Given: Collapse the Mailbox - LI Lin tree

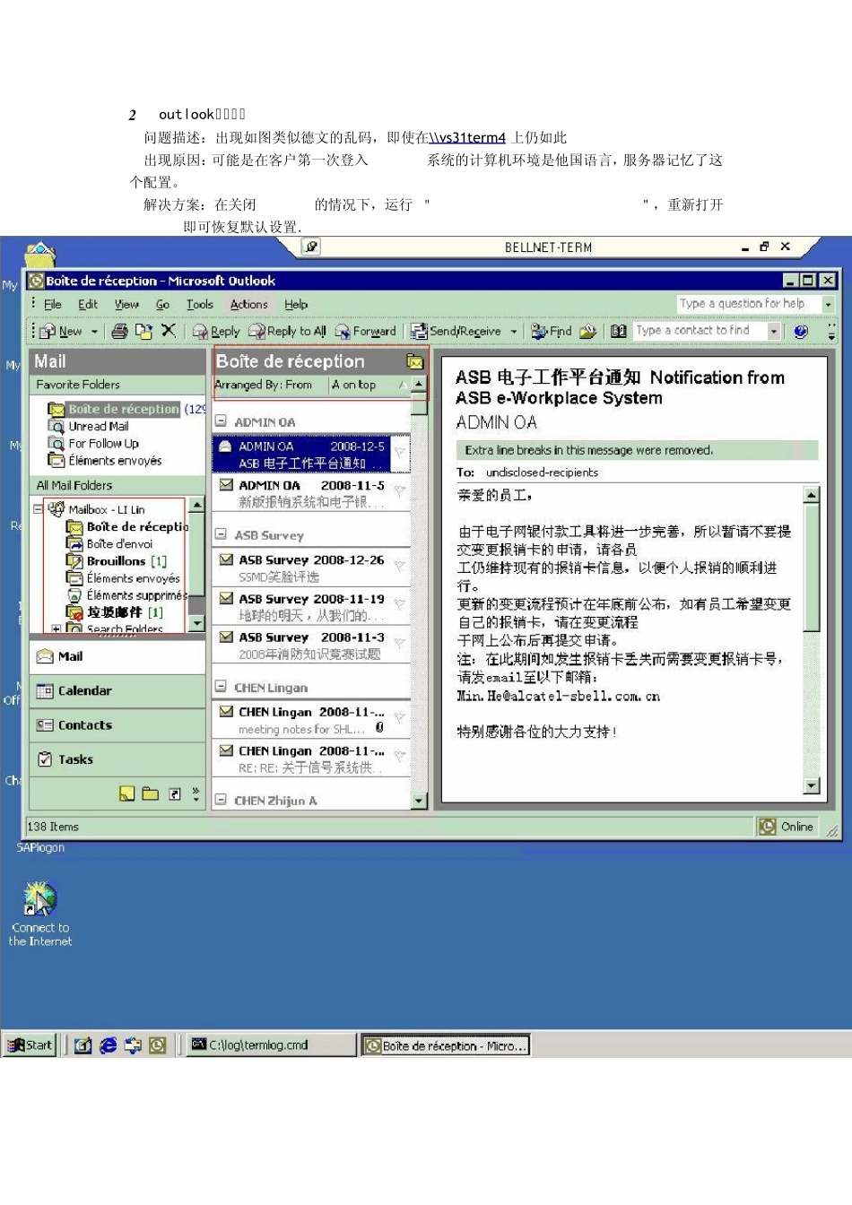Looking at the screenshot, I should coord(38,508).
